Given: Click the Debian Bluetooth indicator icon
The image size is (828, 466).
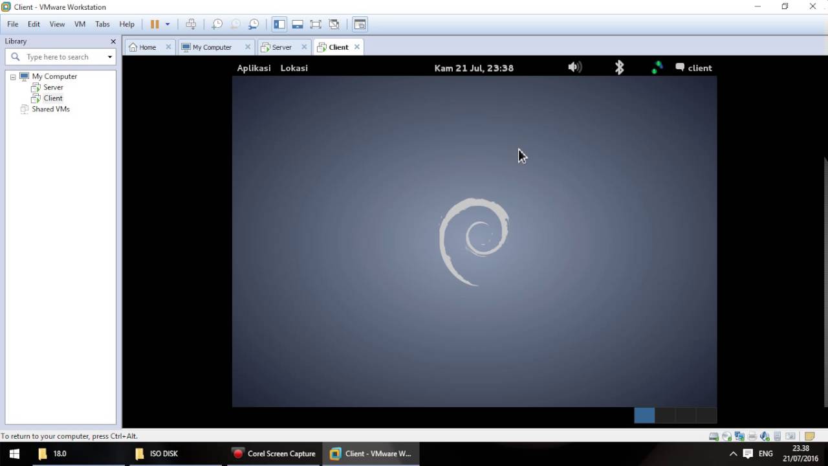Looking at the screenshot, I should click(619, 67).
